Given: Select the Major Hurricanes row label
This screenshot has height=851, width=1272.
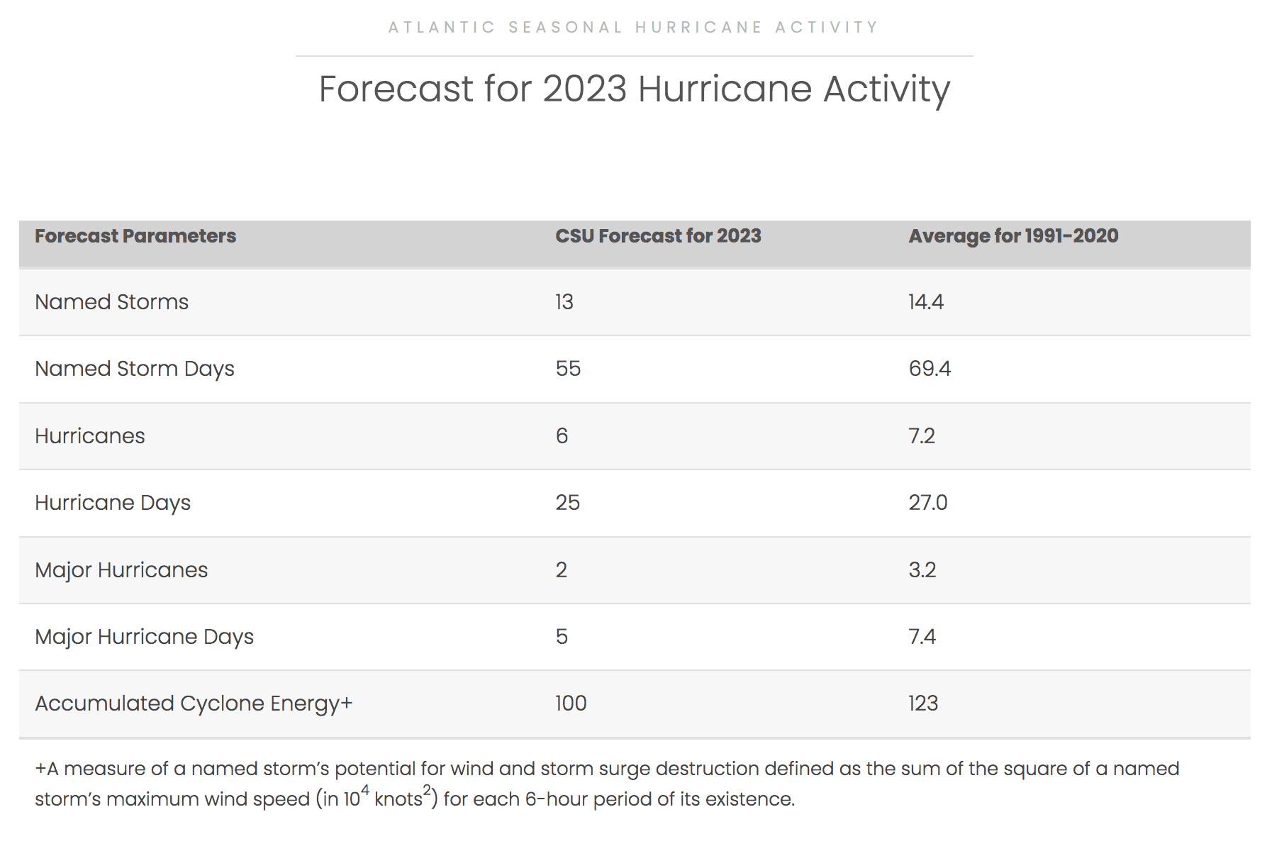Looking at the screenshot, I should [121, 571].
